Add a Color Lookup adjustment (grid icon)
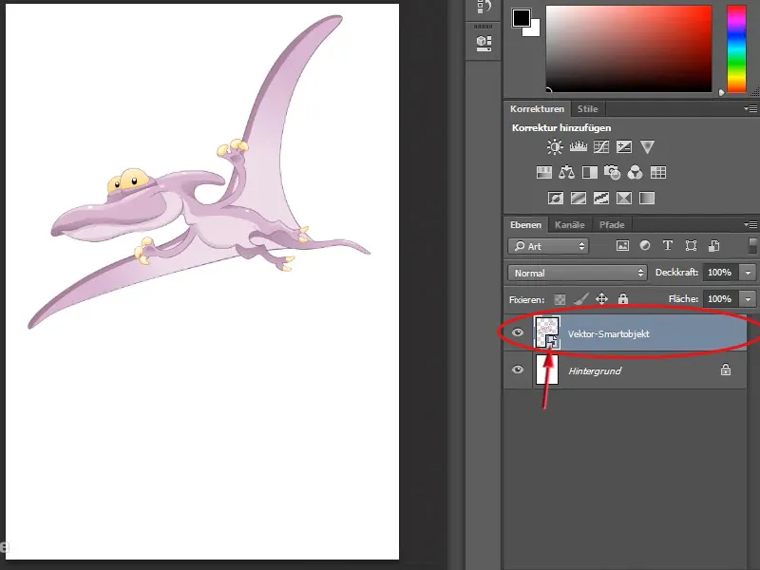The image size is (760, 570). pos(657,173)
